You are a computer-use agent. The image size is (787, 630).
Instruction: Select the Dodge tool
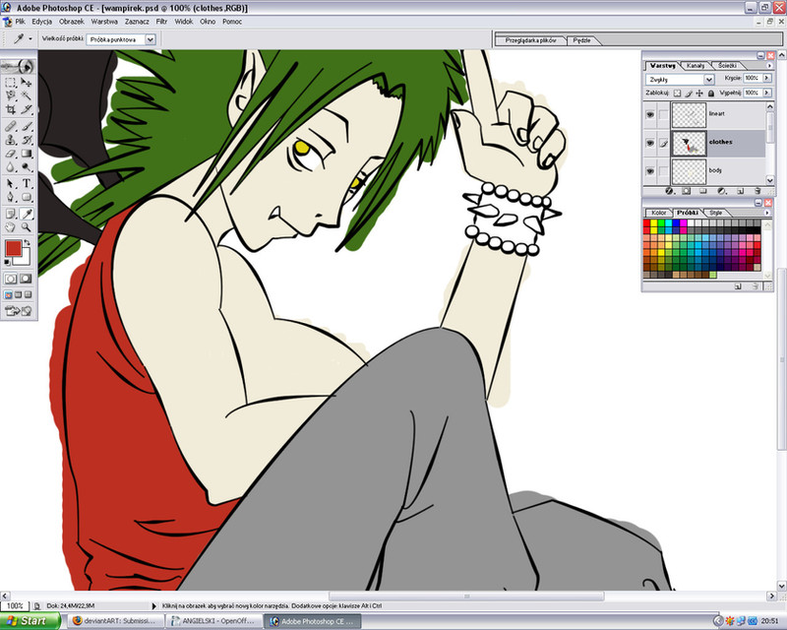(27, 166)
